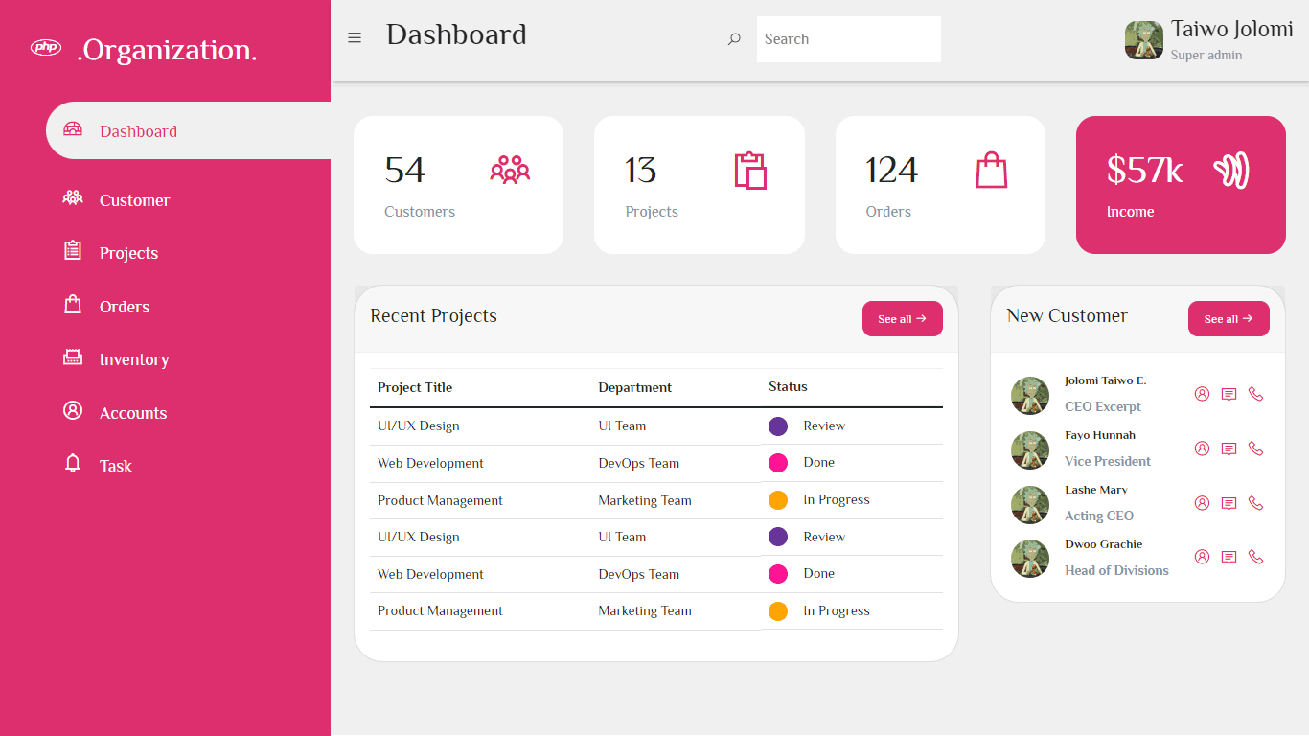Image resolution: width=1309 pixels, height=736 pixels.
Task: Click the Vice President role text
Action: [x=1108, y=461]
